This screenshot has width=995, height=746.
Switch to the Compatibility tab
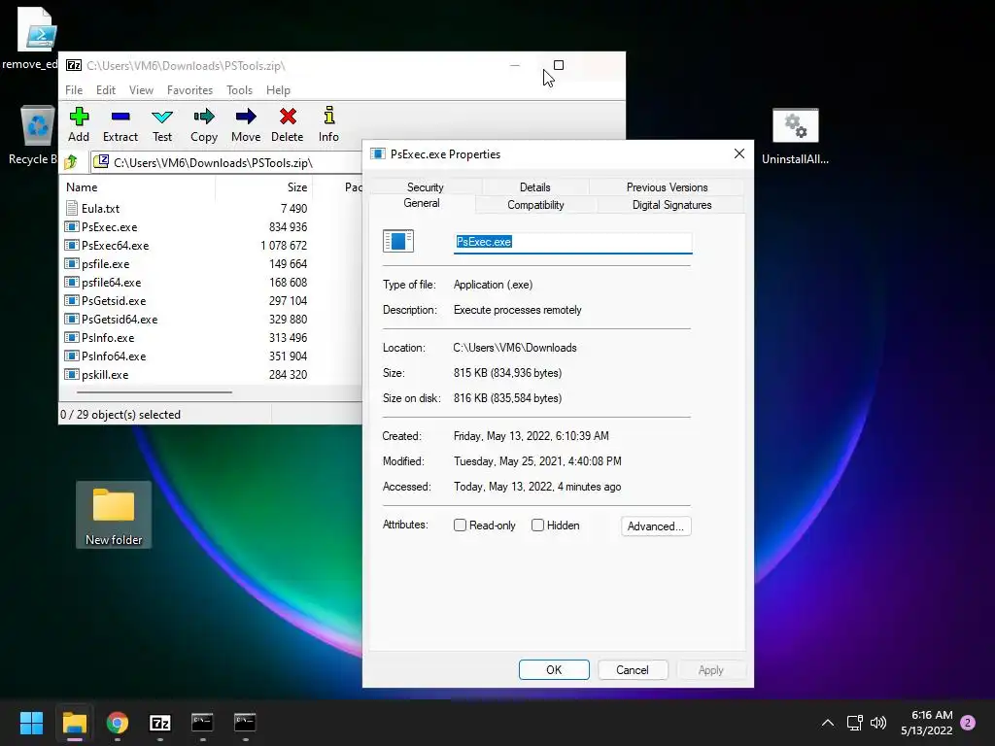[535, 205]
